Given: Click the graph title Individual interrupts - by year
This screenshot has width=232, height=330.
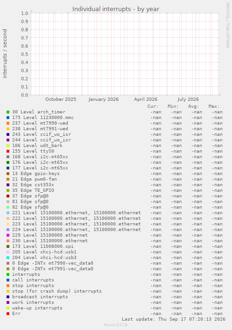Looking at the screenshot, I should 116,9.
